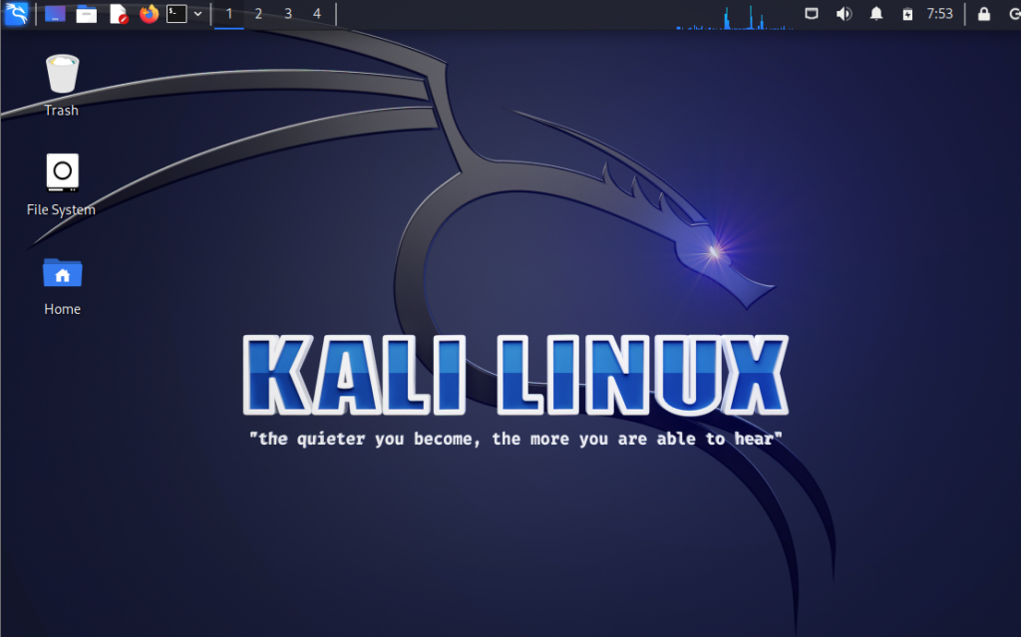Click the volume speaker icon
This screenshot has height=637, width=1021.
pos(844,14)
